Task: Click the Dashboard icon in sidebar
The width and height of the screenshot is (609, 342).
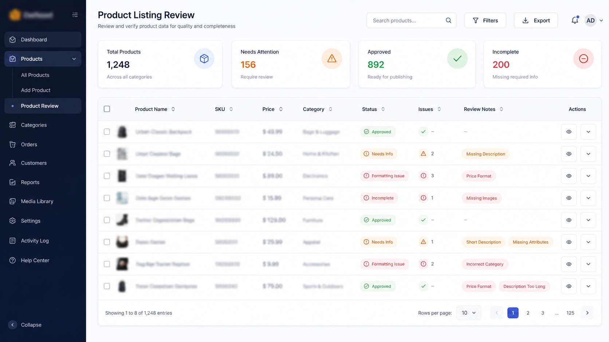Action: [12, 40]
